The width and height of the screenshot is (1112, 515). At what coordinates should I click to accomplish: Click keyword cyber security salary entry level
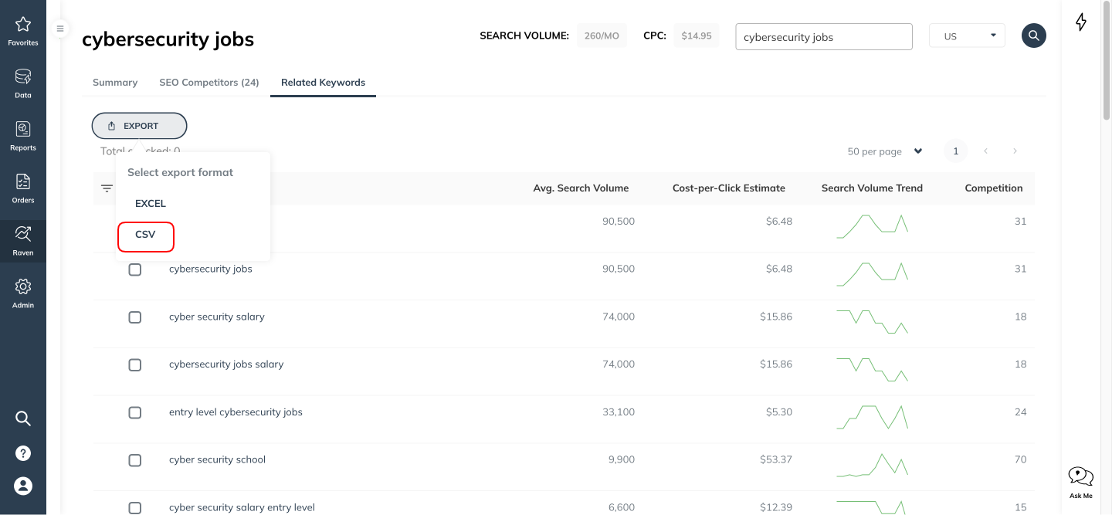point(242,507)
